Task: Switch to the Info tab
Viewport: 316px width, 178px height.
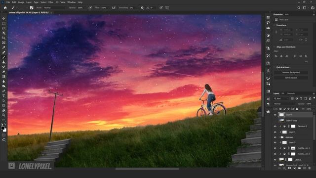Action: (286, 14)
